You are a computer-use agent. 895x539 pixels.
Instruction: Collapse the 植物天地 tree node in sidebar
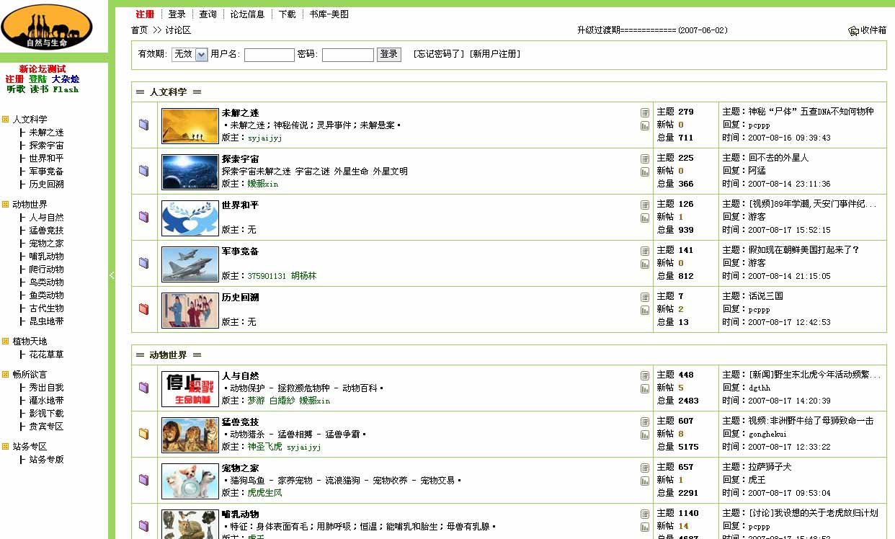click(x=5, y=342)
